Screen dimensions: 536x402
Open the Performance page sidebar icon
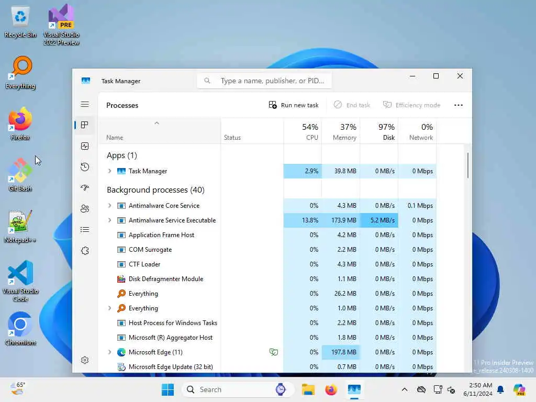(x=85, y=147)
